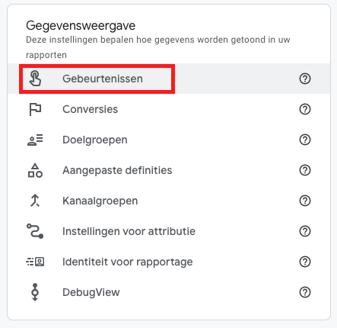Open the Gebeurtenissen menu item
Screen dimensions: 337x328
(x=169, y=79)
